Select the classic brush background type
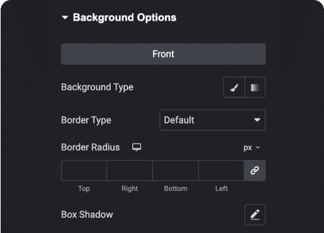324x233 pixels. tap(234, 87)
